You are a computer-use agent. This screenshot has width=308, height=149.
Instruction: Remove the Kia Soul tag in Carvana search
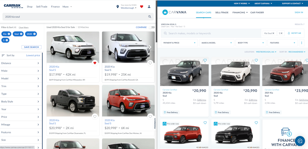pos(273,33)
